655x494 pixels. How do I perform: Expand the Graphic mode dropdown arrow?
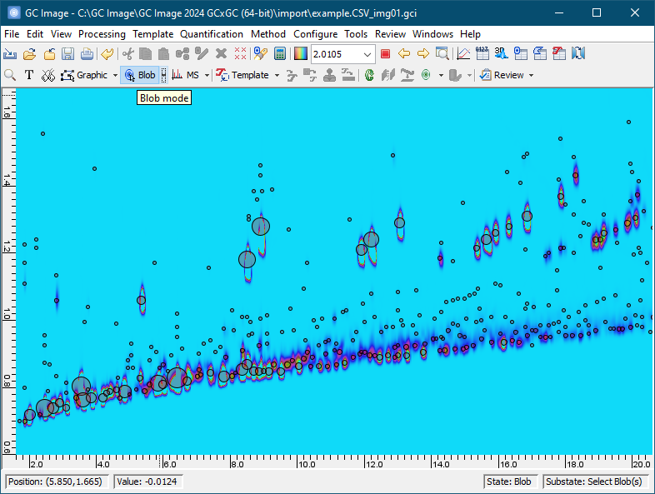115,75
